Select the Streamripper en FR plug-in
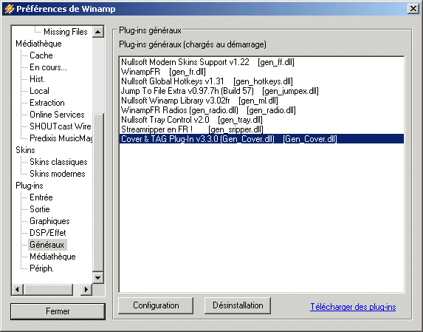The width and height of the screenshot is (423, 332). (261, 129)
